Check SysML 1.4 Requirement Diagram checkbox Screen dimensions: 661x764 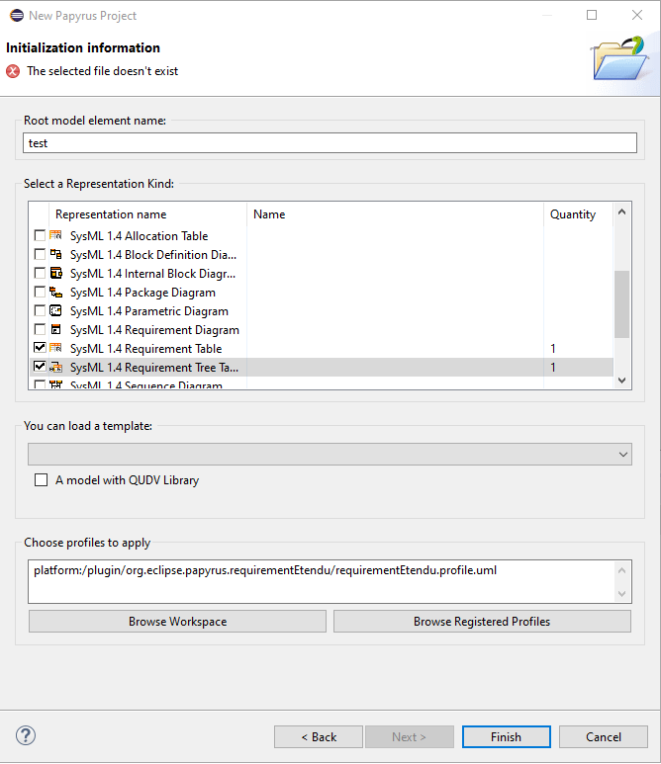point(40,329)
